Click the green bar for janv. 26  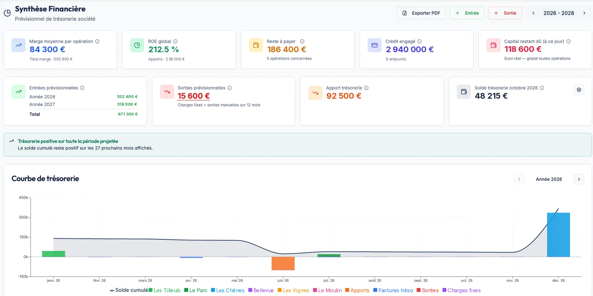tap(53, 254)
